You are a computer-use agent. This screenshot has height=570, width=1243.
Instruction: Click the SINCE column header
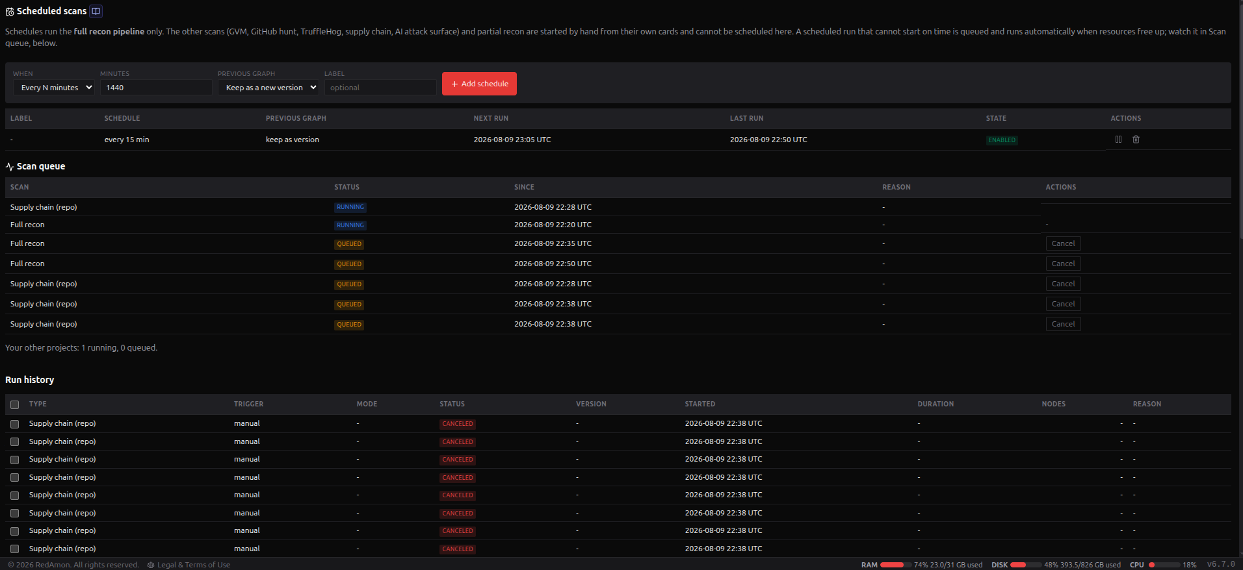524,187
